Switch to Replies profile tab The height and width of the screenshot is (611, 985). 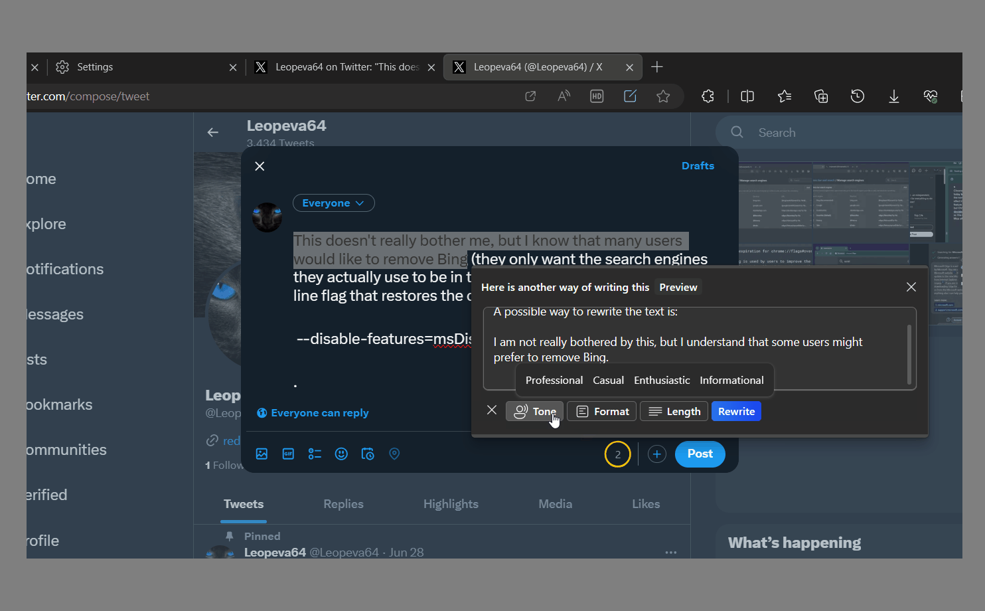[343, 504]
